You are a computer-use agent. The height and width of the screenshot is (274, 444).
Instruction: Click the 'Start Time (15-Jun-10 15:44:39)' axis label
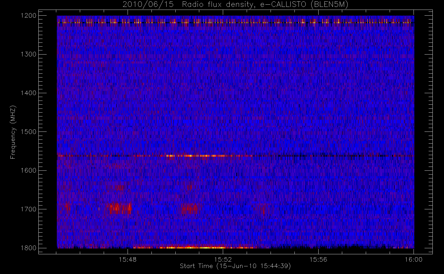[x=235, y=266]
